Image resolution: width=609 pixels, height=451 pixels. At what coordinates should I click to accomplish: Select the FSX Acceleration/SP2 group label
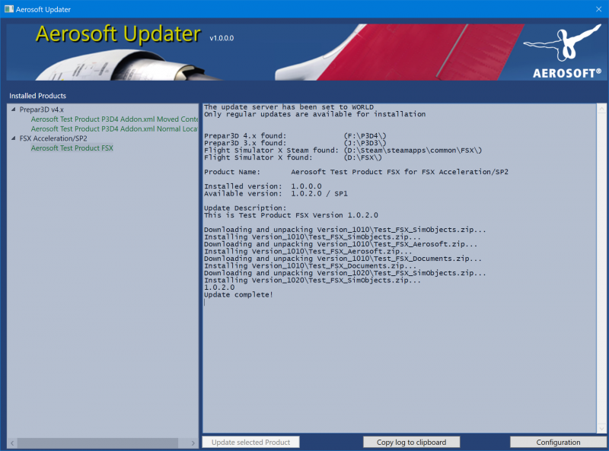53,138
